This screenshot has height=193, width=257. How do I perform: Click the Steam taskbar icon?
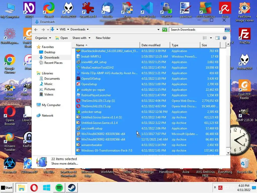click(72, 187)
